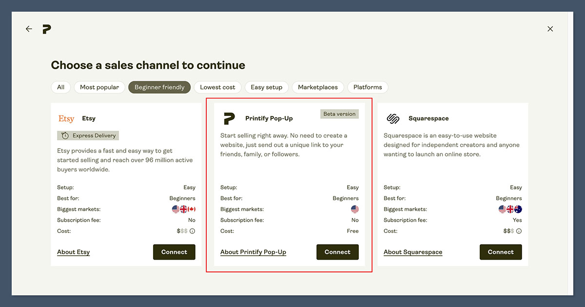Click the Squarespace description paragraph
This screenshot has width=585, height=307.
click(451, 145)
